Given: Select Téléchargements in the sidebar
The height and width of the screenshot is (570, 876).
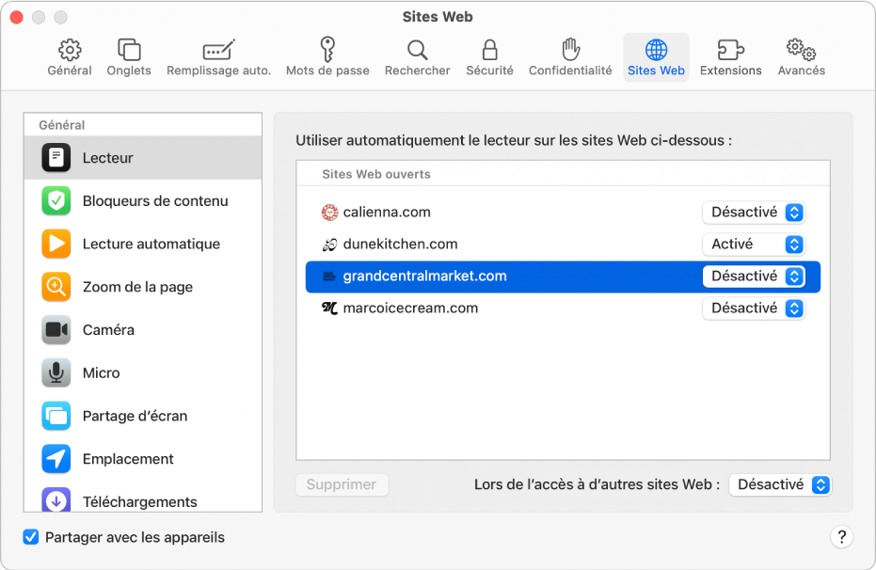Looking at the screenshot, I should pos(143,497).
